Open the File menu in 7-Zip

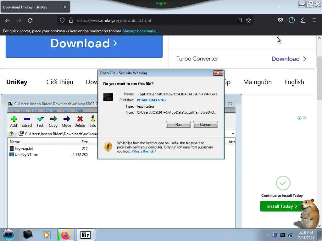point(12,110)
